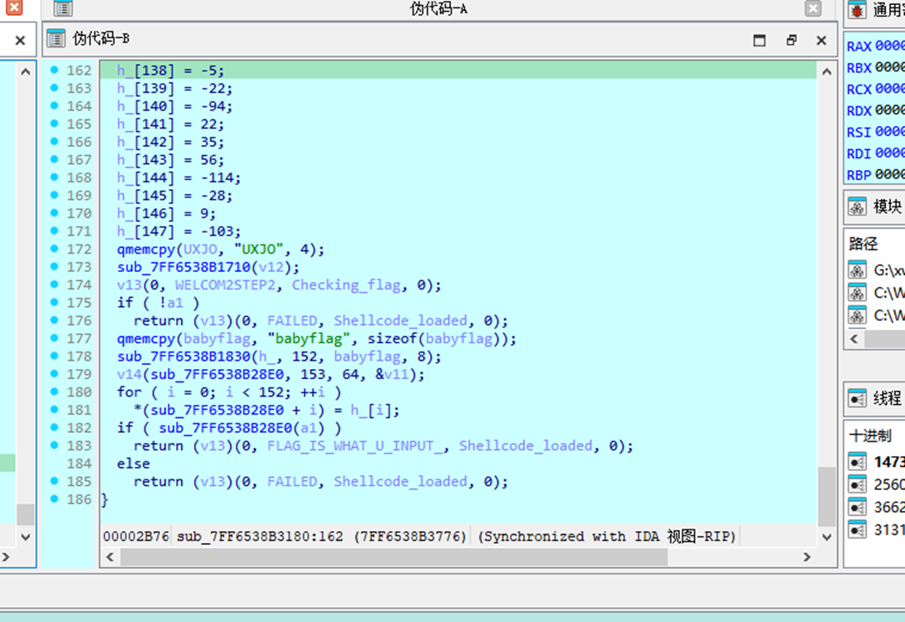Toggle breakpoint dot on line 176
Viewport: 905px width, 622px height.
tap(54, 320)
